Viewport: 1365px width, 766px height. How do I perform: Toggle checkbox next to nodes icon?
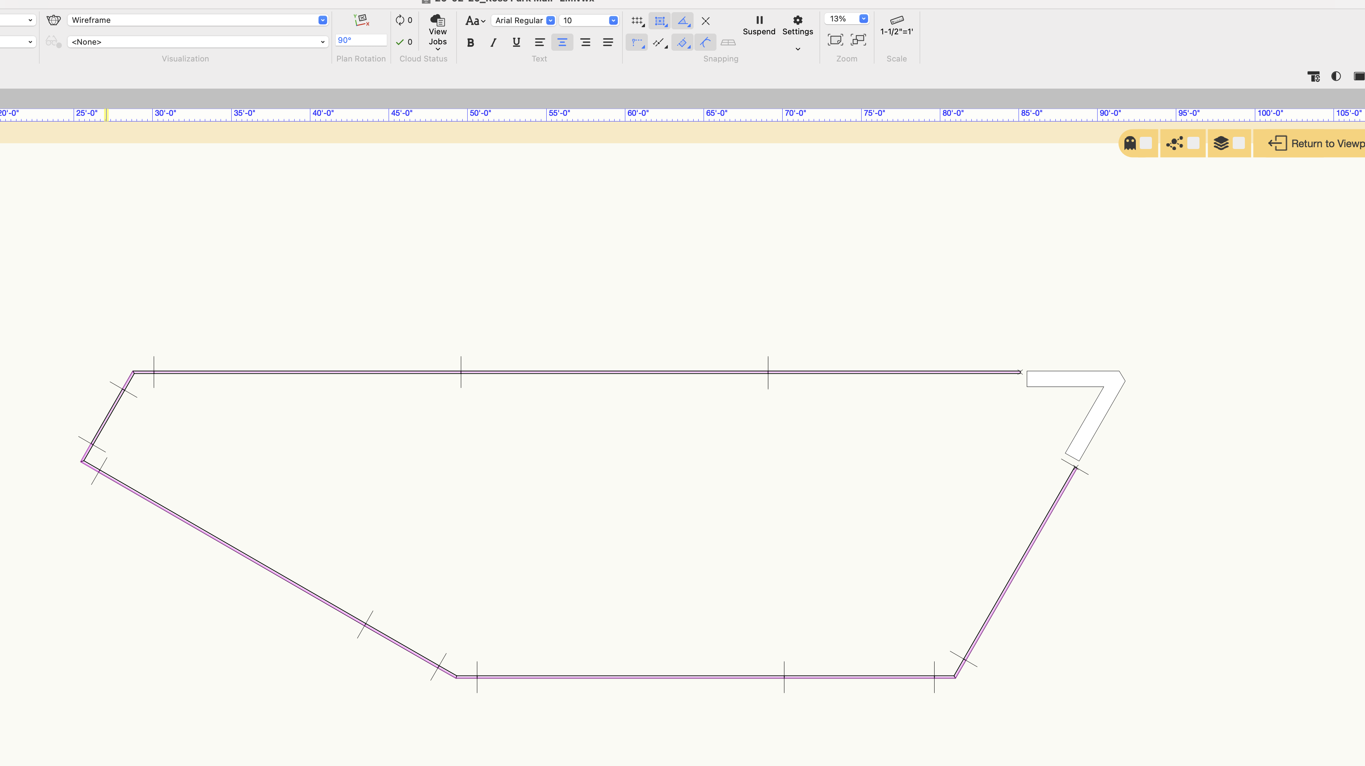1193,143
